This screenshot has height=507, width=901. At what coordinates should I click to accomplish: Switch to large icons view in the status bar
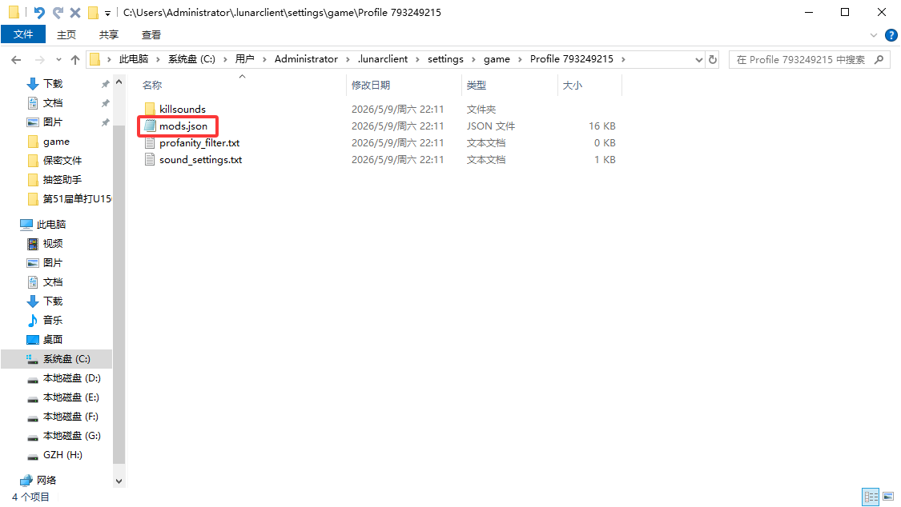click(x=888, y=497)
